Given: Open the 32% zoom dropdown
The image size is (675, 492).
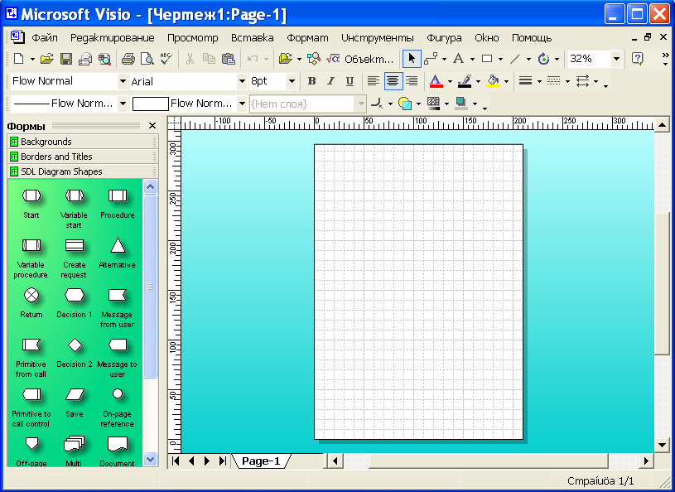Looking at the screenshot, I should (616, 59).
